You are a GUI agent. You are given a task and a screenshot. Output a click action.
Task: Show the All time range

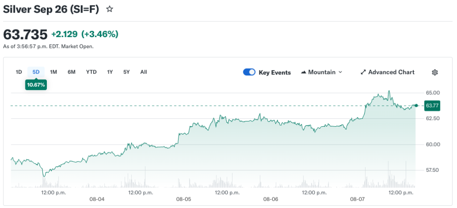click(x=144, y=72)
